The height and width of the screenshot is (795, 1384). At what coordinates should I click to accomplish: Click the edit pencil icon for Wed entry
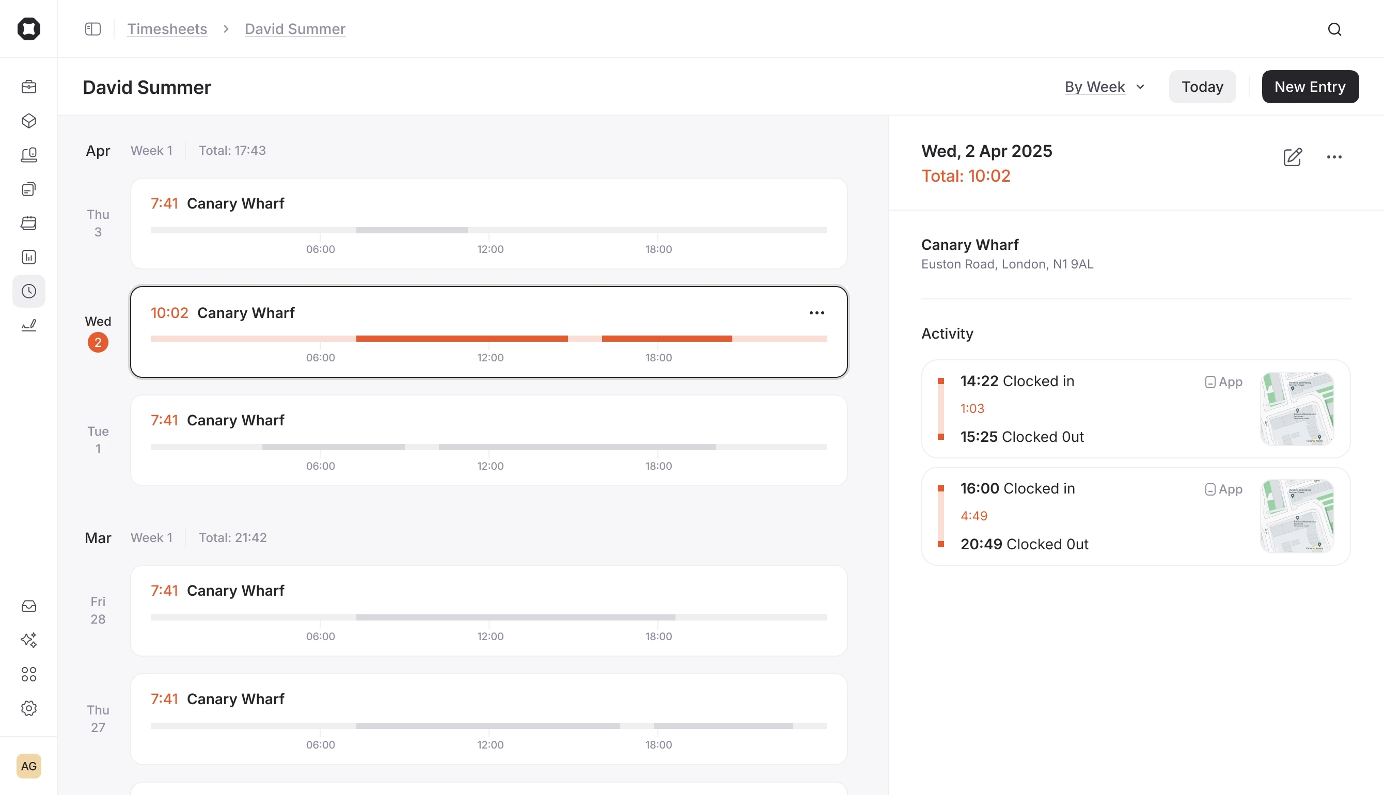(x=1292, y=157)
